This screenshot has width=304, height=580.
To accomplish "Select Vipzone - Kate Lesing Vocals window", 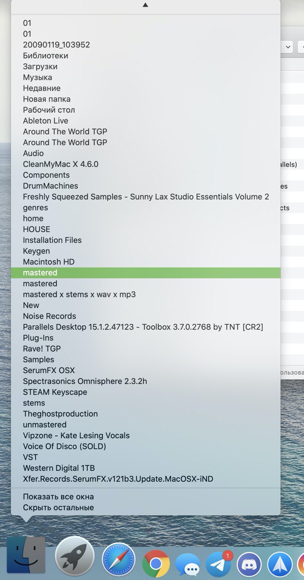I will click(146, 436).
